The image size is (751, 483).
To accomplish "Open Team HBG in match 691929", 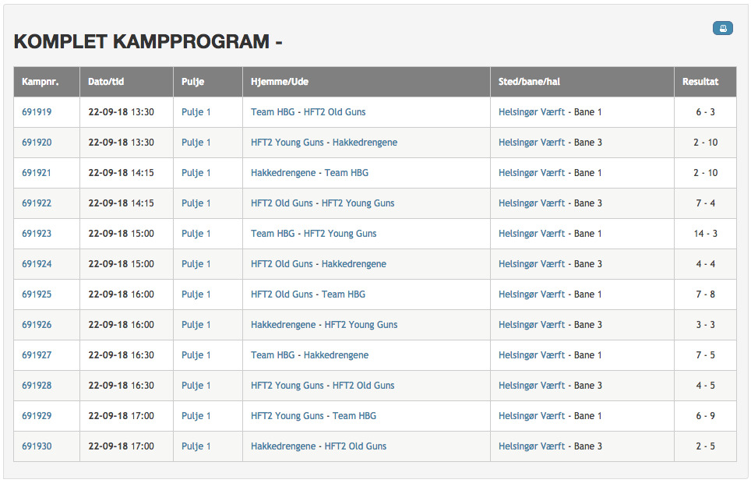I will coord(354,416).
